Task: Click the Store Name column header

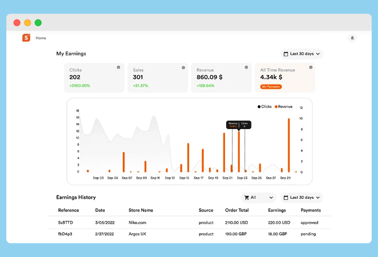Action: (x=141, y=210)
